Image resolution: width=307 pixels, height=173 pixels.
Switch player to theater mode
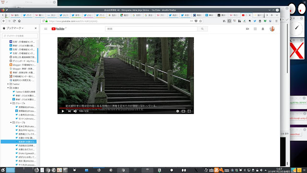(x=183, y=111)
